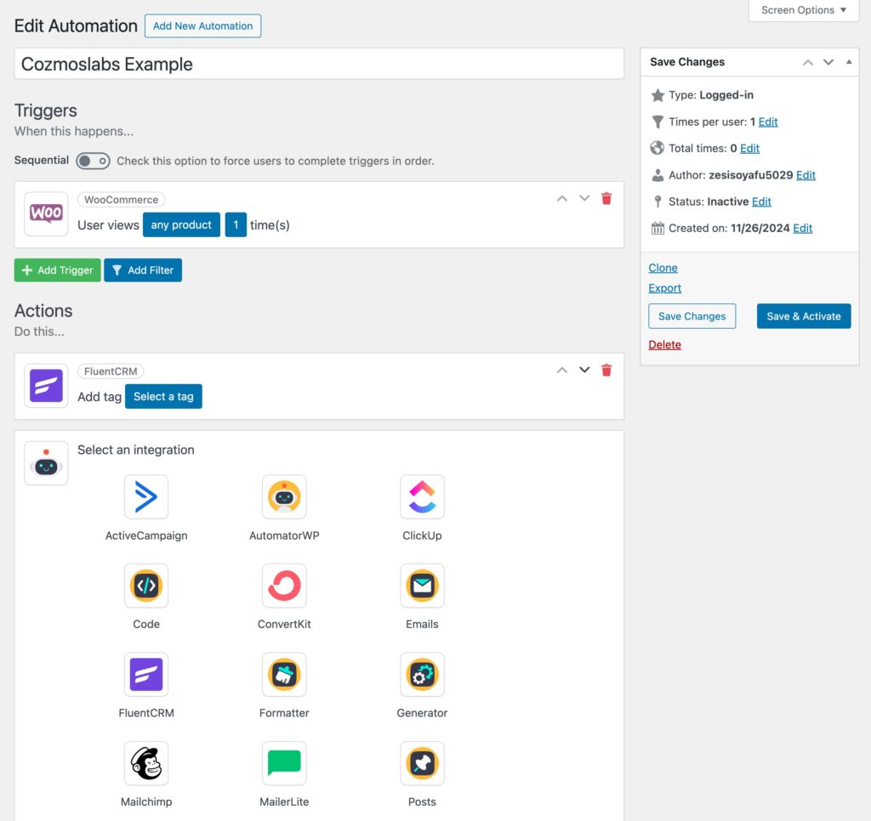871x821 pixels.
Task: Choose the MailerLite integration icon
Action: (x=284, y=763)
